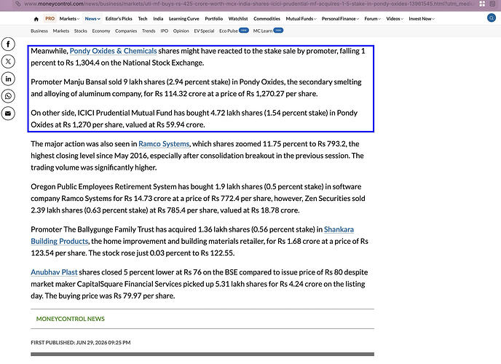
Task: Expand the Mutual Funds dropdown
Action: pos(301,19)
